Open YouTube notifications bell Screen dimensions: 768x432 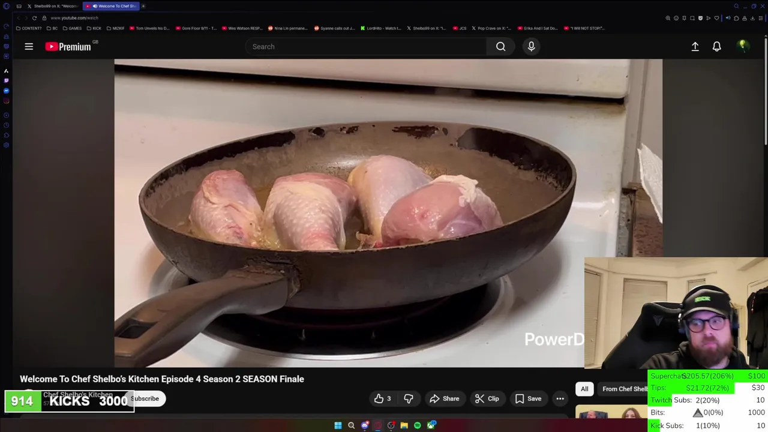[716, 46]
